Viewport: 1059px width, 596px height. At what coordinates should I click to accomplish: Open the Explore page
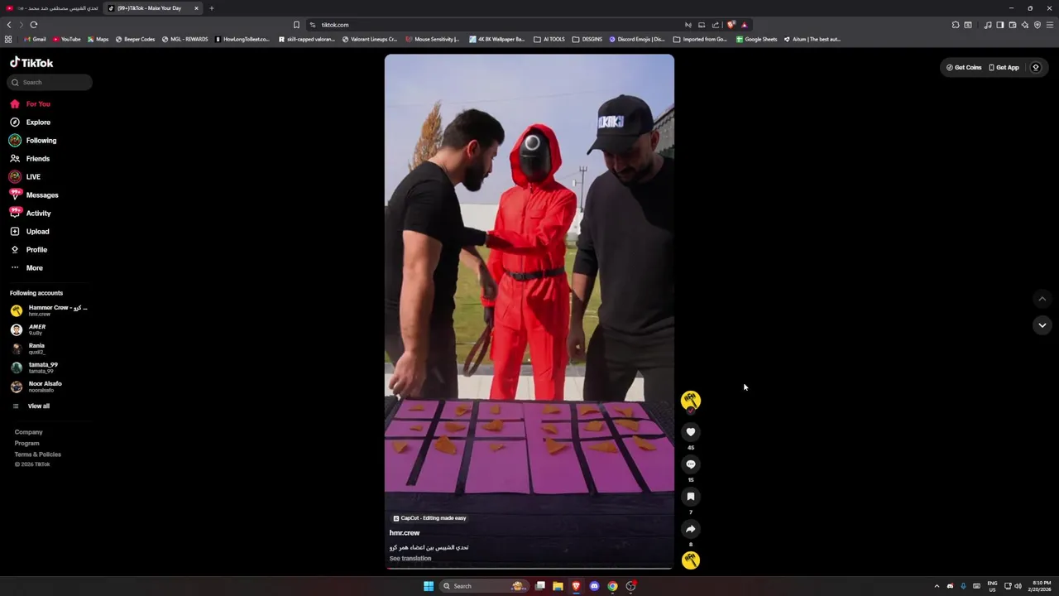click(31, 123)
